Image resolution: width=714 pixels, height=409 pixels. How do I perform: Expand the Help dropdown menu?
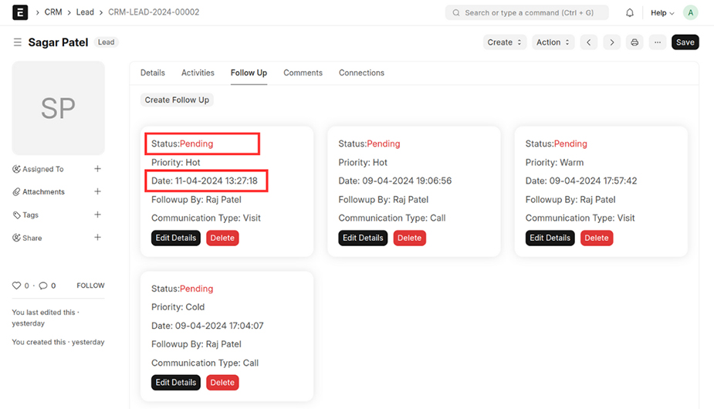click(x=662, y=13)
